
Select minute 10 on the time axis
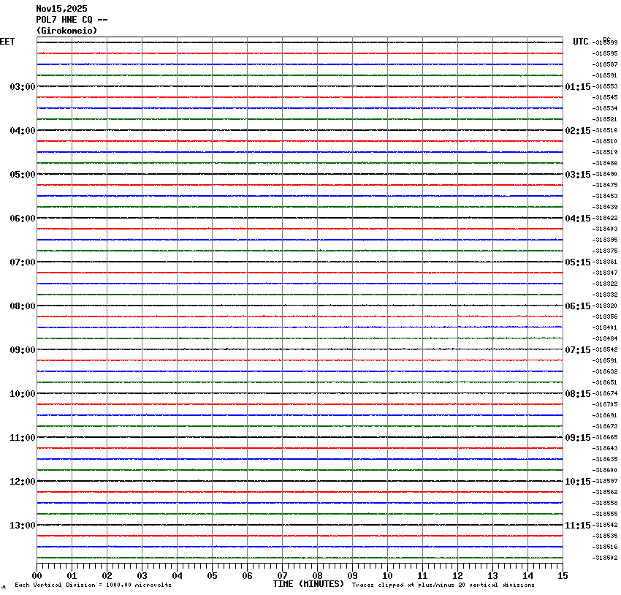point(387,576)
